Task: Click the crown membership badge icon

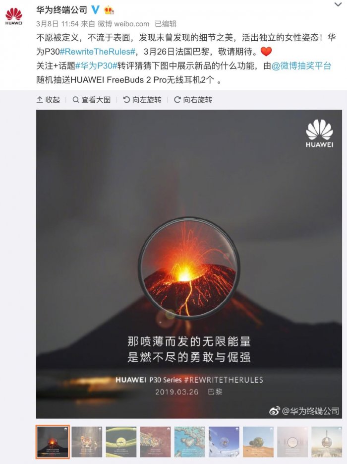Action: tap(109, 10)
